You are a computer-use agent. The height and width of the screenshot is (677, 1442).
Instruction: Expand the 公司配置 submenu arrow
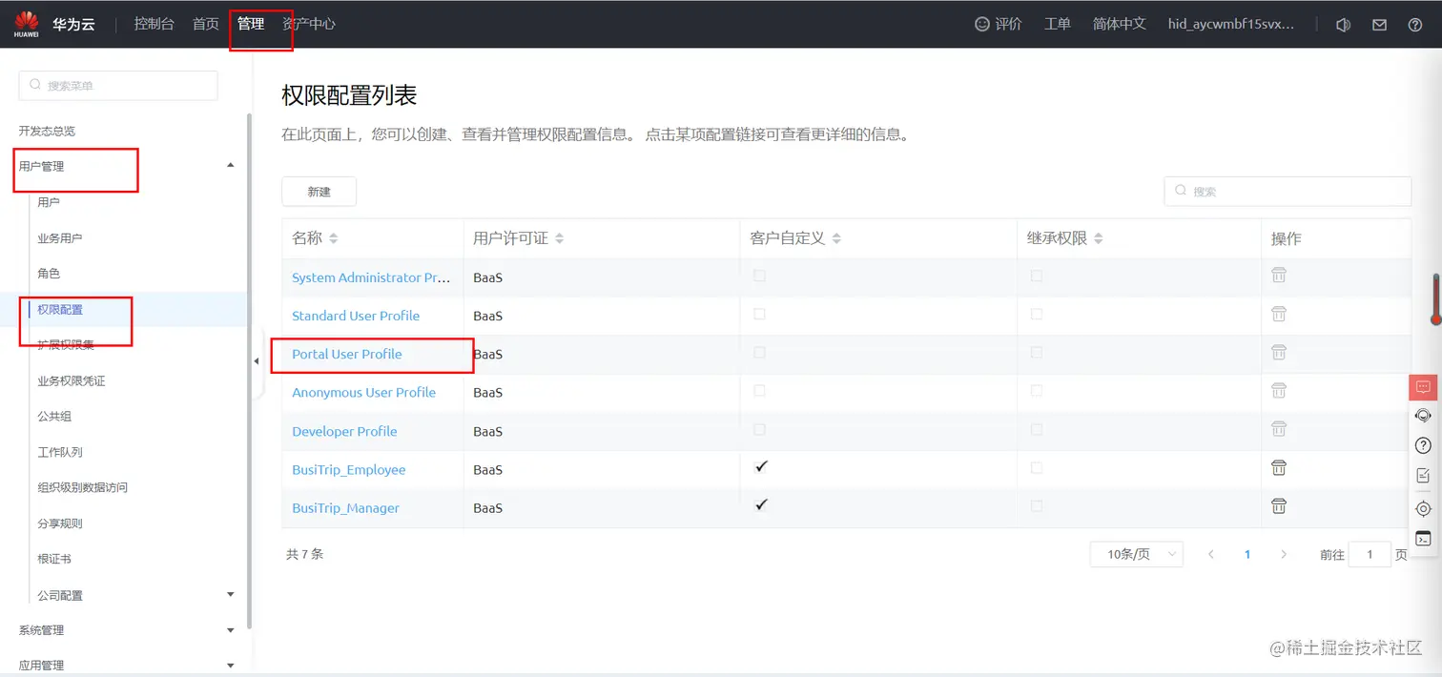point(230,595)
